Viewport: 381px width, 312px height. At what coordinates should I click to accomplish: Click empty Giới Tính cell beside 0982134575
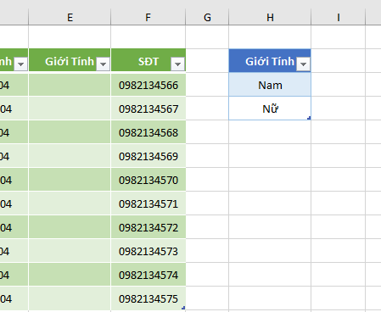pos(70,298)
